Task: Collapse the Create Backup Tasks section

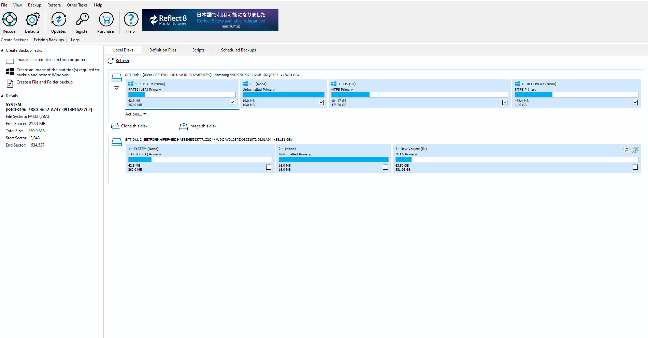Action: (2, 50)
